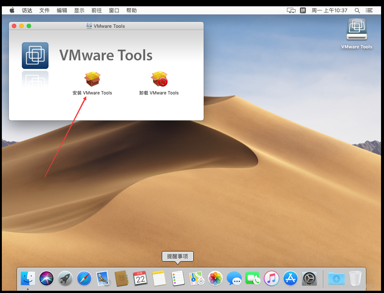Open the yellow Notes app in Dock
The height and width of the screenshot is (293, 384).
click(159, 279)
